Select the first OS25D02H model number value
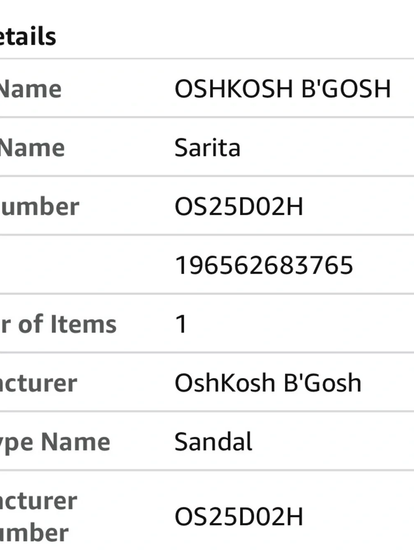The image size is (414, 552). [239, 207]
